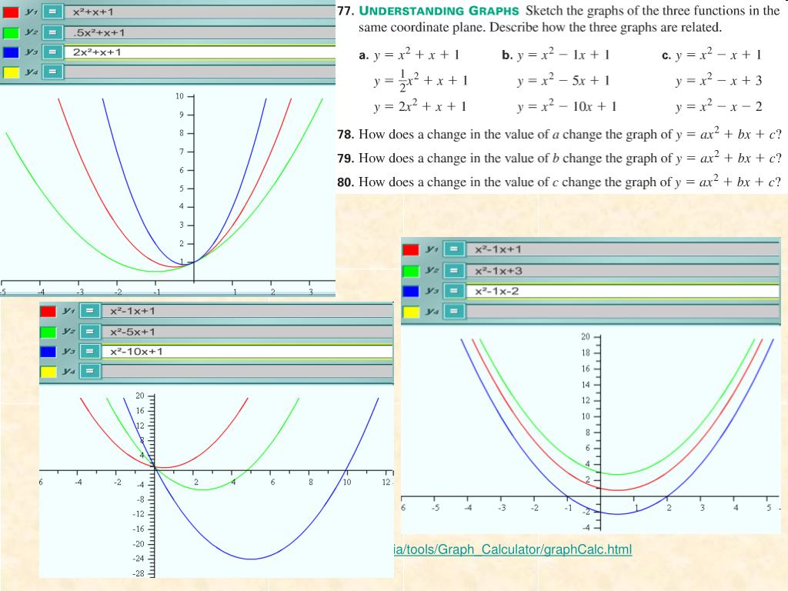Click blue swatch next to x²-10x+1
This screenshot has width=788, height=591.
(x=48, y=351)
